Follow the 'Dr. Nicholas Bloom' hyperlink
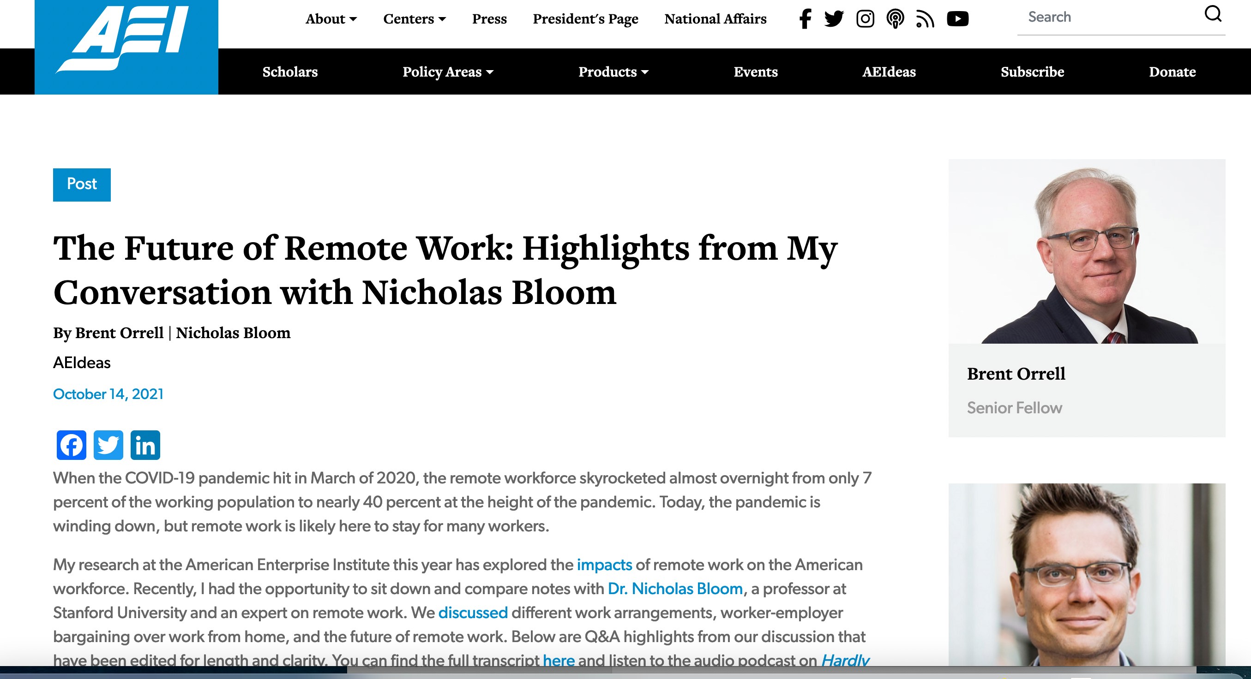This screenshot has height=679, width=1251. pos(675,589)
